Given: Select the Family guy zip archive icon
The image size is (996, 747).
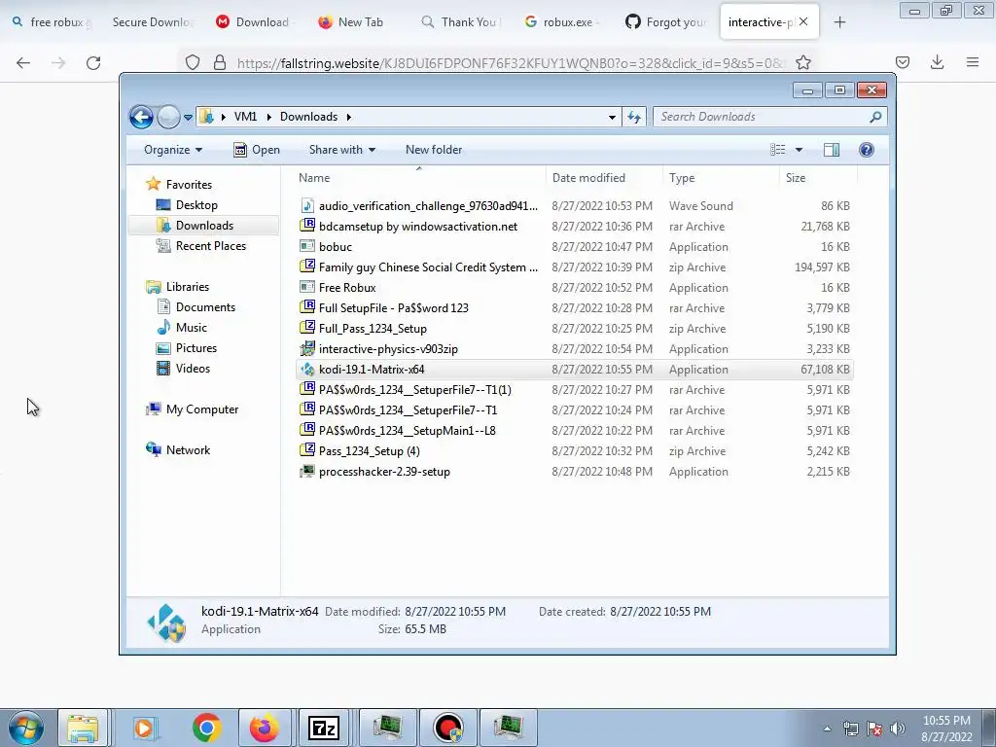Looking at the screenshot, I should (x=307, y=267).
